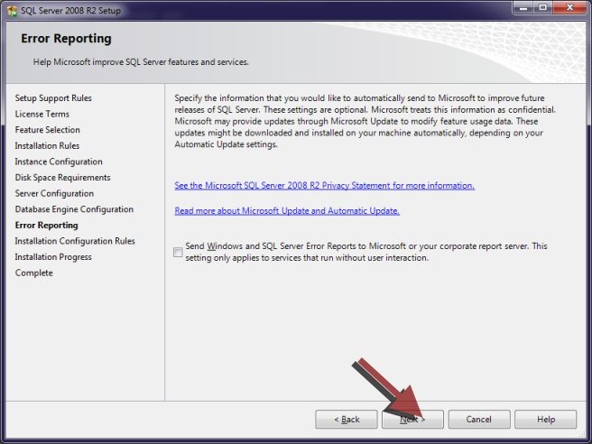
Task: Select the Instance Configuration step
Action: tap(59, 162)
